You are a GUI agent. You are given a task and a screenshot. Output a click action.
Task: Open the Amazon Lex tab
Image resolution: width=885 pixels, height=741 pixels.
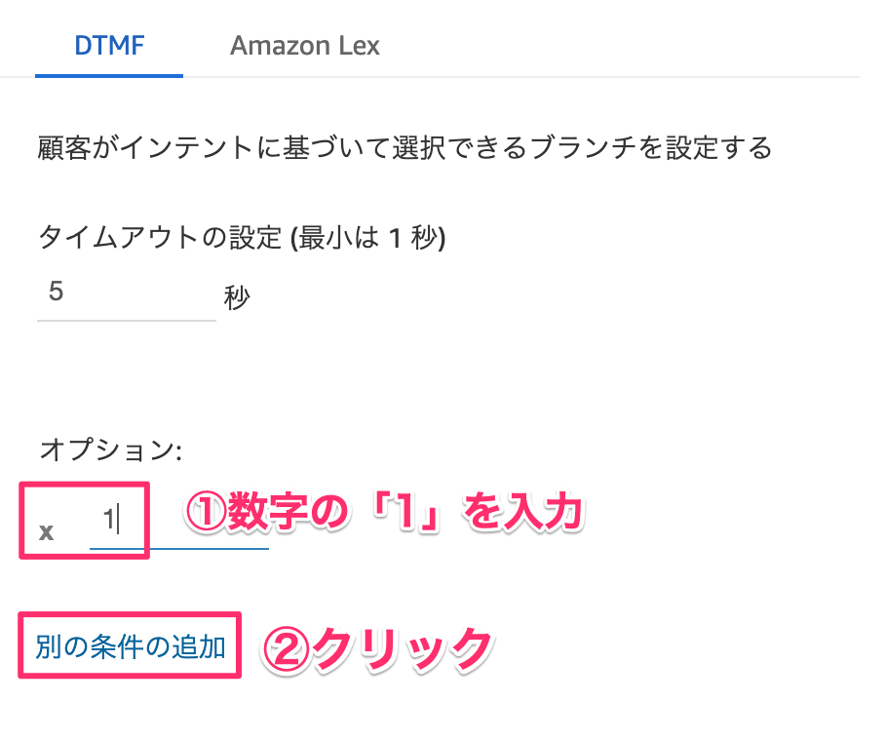(305, 46)
